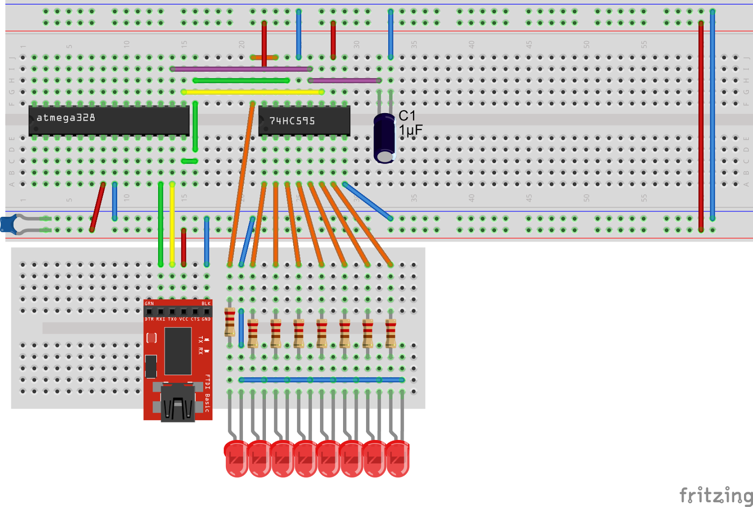The height and width of the screenshot is (507, 753).
Task: Select the short purple wire near C1
Action: (x=344, y=81)
